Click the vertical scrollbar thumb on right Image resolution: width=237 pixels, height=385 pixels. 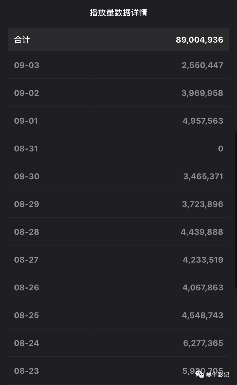click(x=235, y=208)
